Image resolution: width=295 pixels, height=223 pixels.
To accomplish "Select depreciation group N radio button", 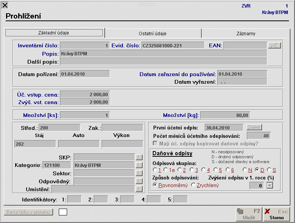I will tap(245, 170).
